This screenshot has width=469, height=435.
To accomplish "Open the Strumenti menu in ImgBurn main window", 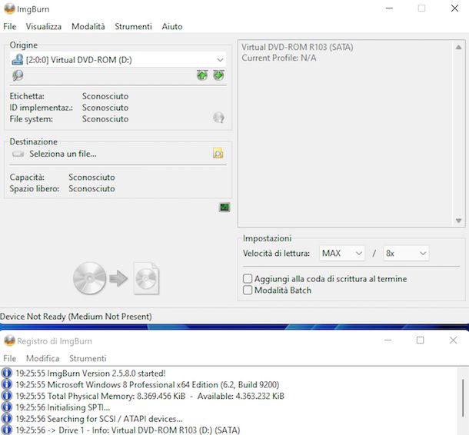I will click(x=133, y=27).
